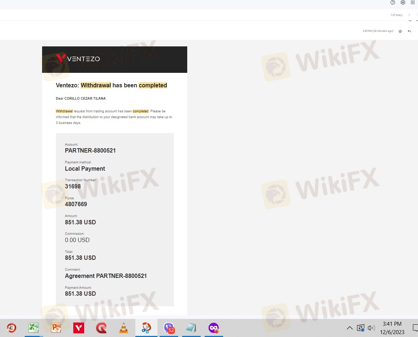This screenshot has height=337, width=418.
Task: Switch to Snipping Tool in taskbar
Action: (146, 328)
